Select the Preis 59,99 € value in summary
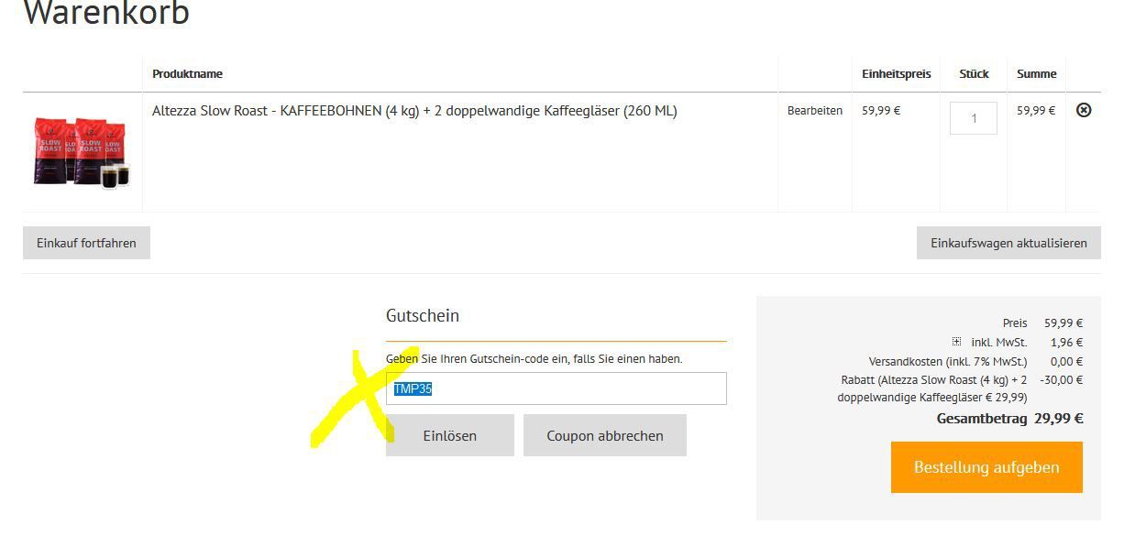 (1063, 323)
